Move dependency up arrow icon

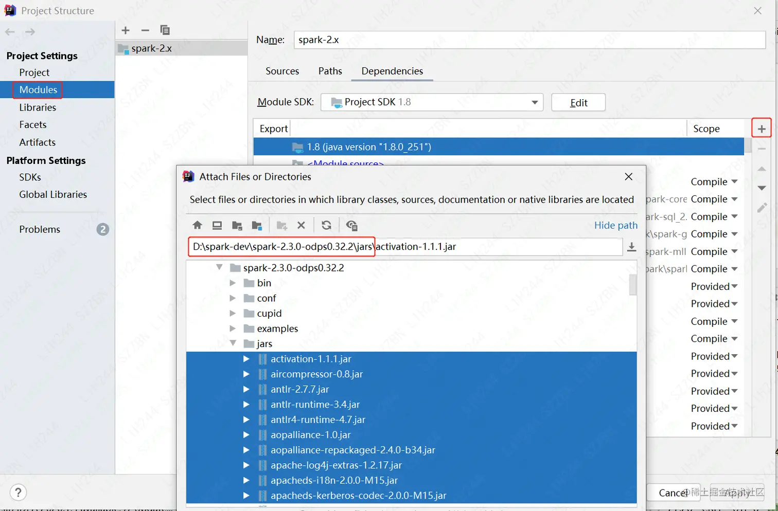click(762, 169)
